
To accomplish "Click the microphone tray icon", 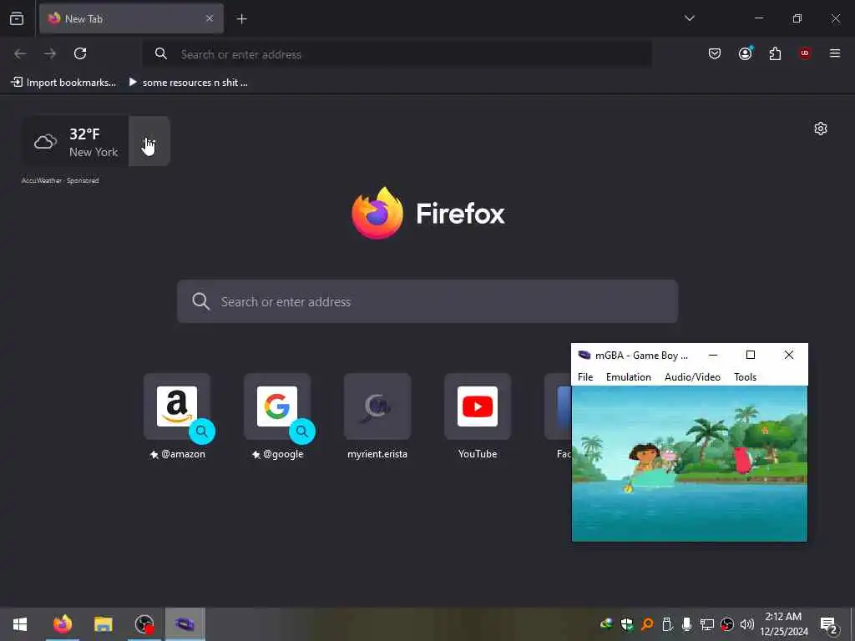I will pos(687,624).
